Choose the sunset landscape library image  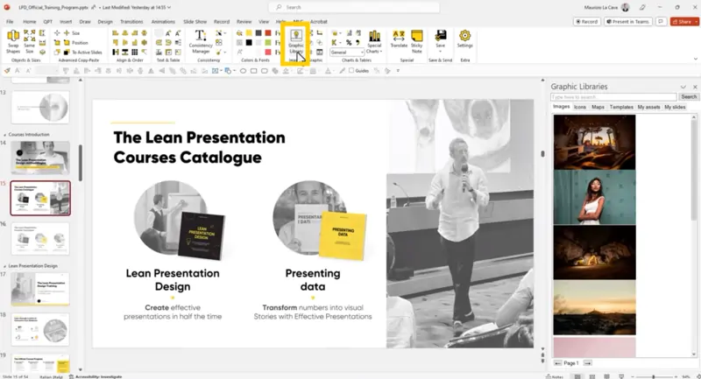(594, 307)
